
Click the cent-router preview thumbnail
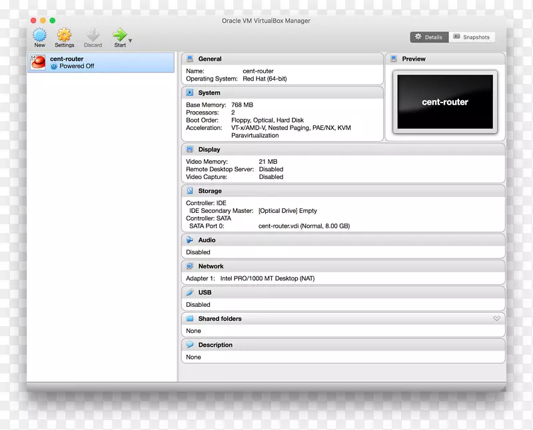[x=444, y=102]
